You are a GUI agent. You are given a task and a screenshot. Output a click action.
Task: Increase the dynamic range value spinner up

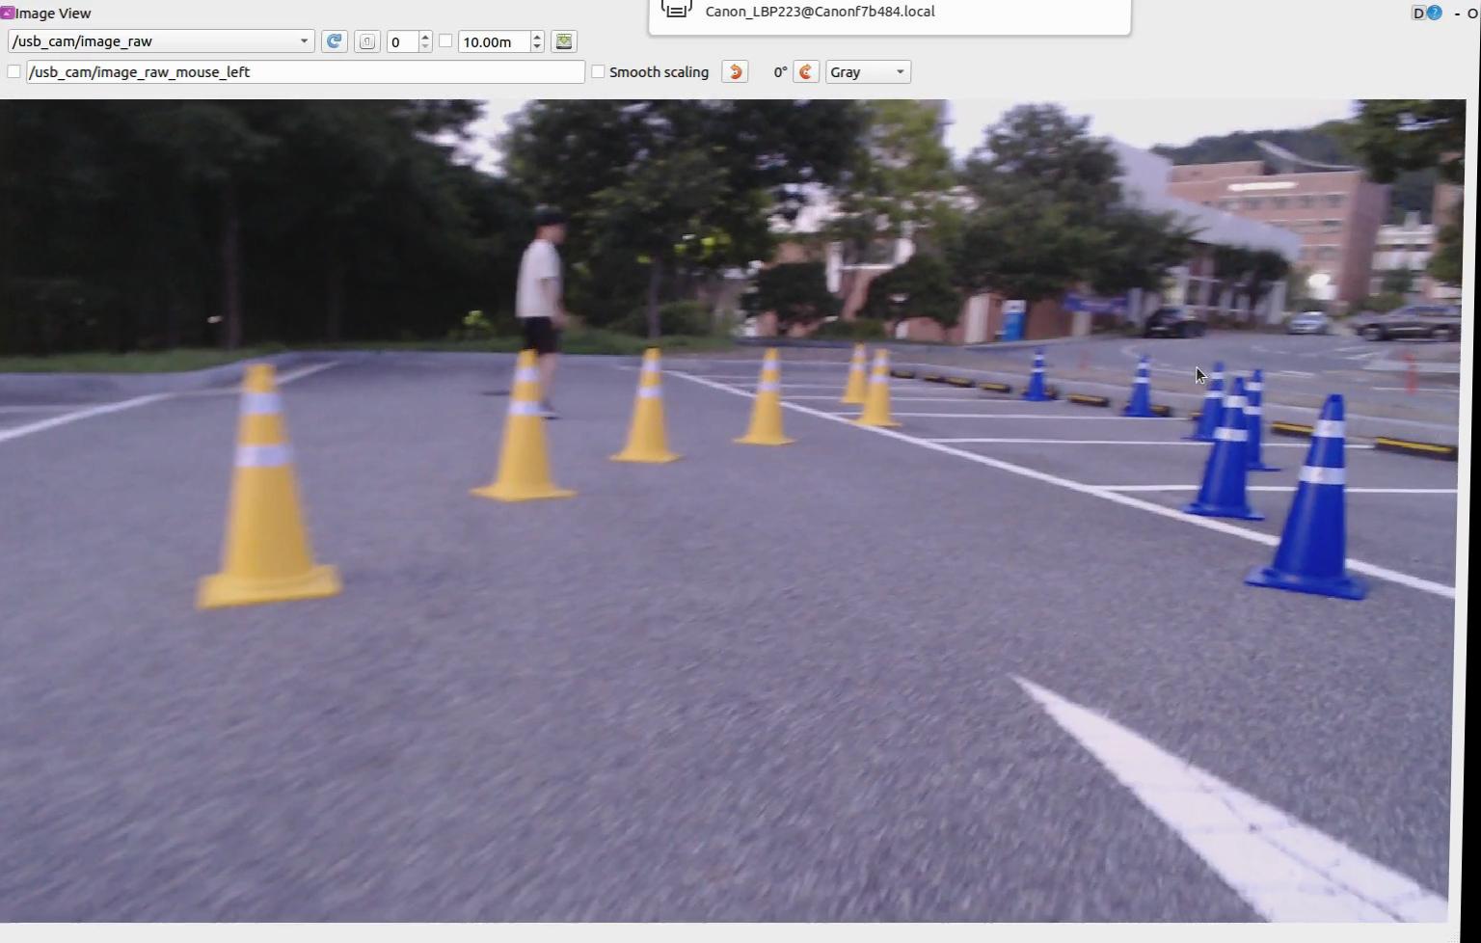pyautogui.click(x=425, y=37)
